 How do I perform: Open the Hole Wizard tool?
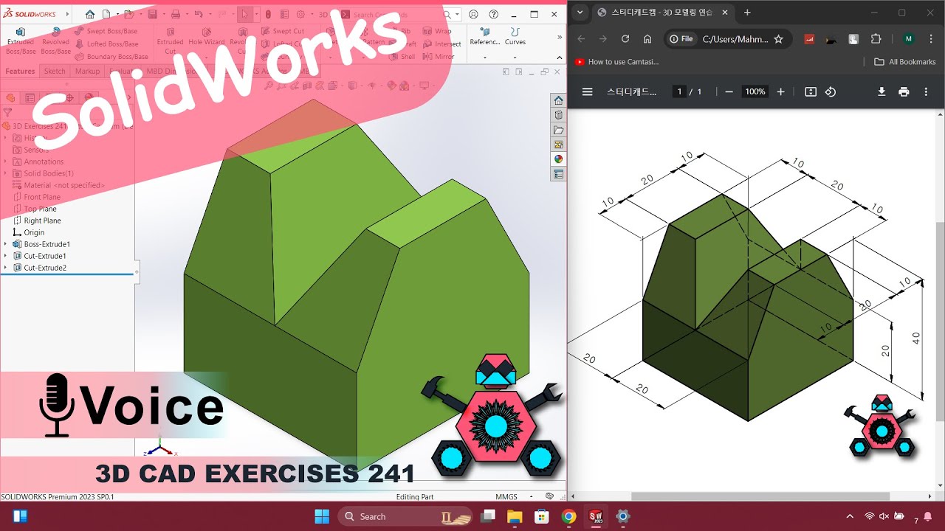(206, 41)
